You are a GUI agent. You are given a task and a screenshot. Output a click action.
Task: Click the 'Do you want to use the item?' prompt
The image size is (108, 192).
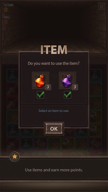point(54,63)
